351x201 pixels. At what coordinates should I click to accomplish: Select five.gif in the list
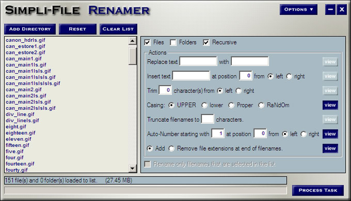(x=15, y=151)
